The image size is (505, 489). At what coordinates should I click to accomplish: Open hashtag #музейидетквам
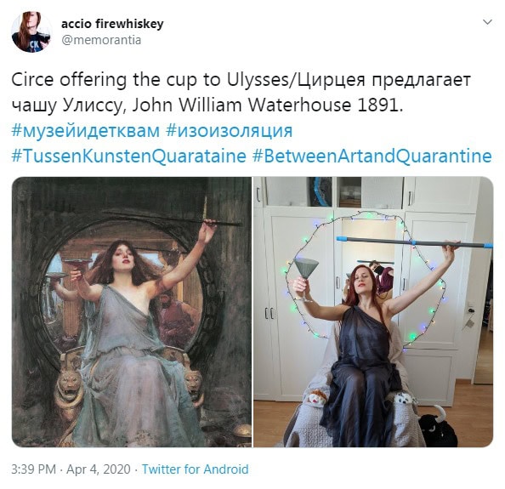pos(85,131)
